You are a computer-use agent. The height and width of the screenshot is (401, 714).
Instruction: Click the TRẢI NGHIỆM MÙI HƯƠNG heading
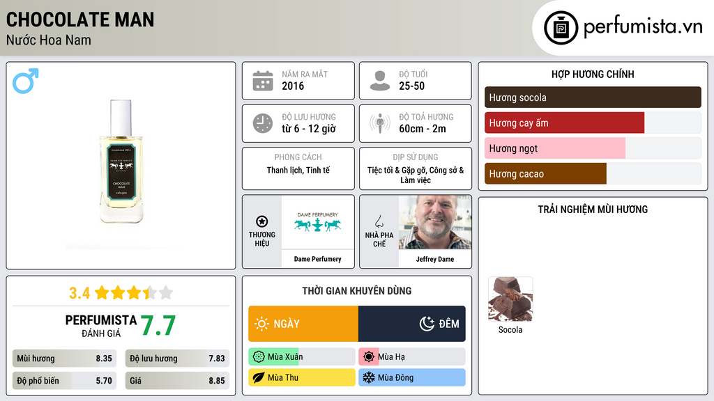click(x=593, y=210)
